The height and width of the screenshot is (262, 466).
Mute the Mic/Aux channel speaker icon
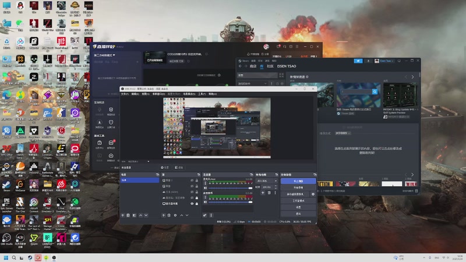pos(206,188)
